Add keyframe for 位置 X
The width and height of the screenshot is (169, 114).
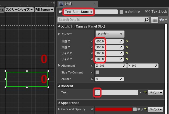click(92, 41)
